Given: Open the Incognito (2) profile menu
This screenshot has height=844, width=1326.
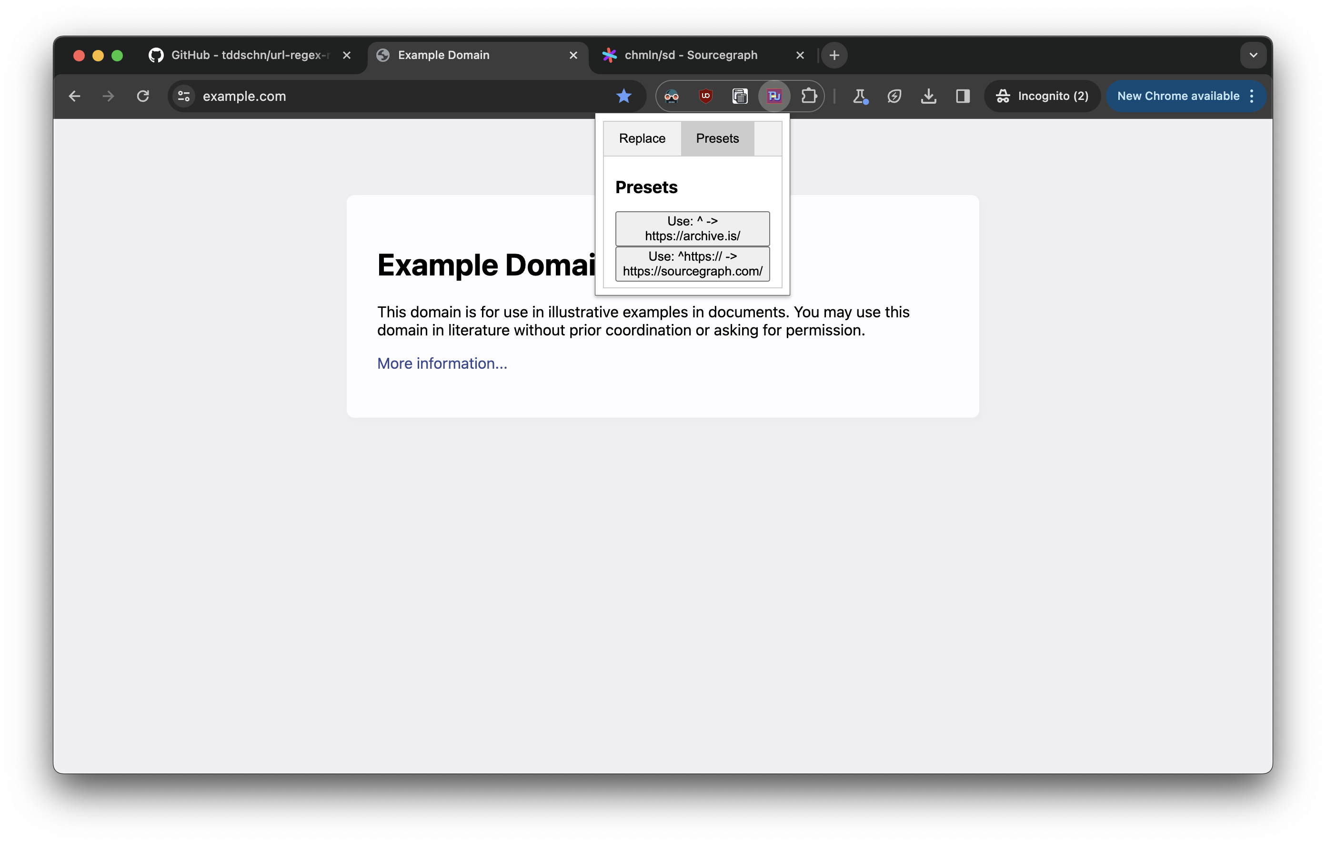Looking at the screenshot, I should point(1042,96).
